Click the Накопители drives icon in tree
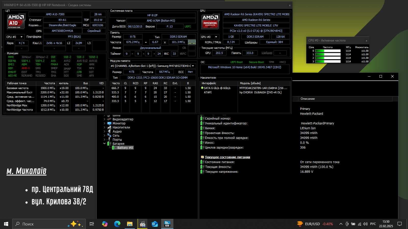 click(x=109, y=127)
